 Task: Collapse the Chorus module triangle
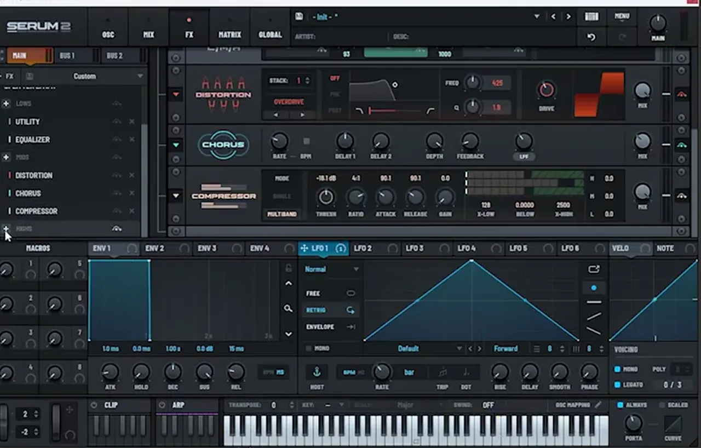[x=176, y=145]
